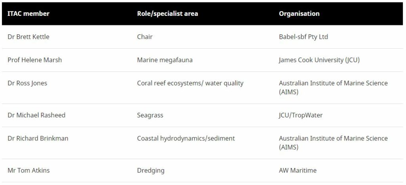Select the Dredging specialist area cell
The image size is (406, 185).
tap(151, 171)
